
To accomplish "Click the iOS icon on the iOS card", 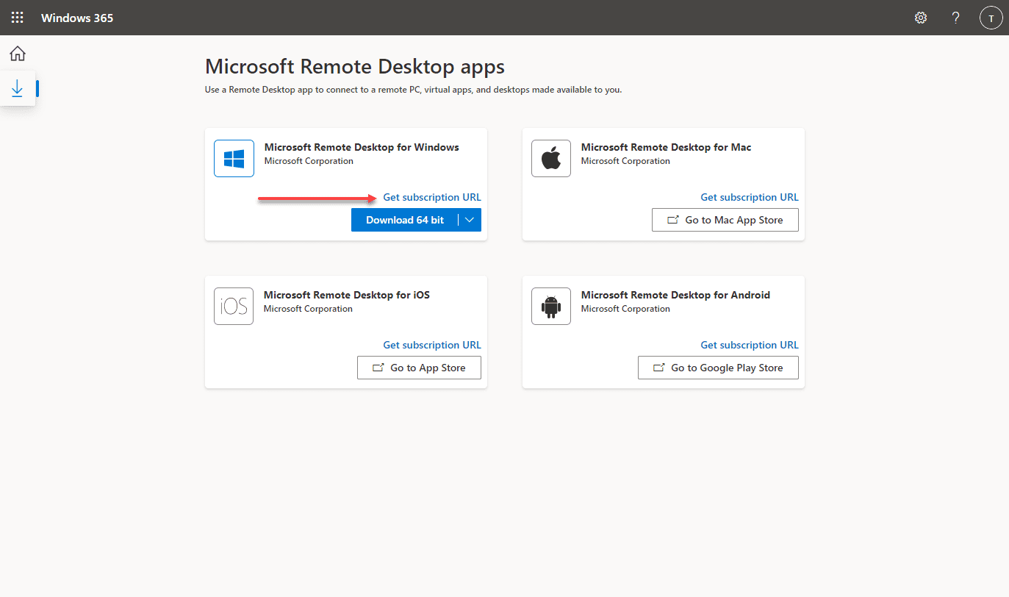I will tap(234, 306).
